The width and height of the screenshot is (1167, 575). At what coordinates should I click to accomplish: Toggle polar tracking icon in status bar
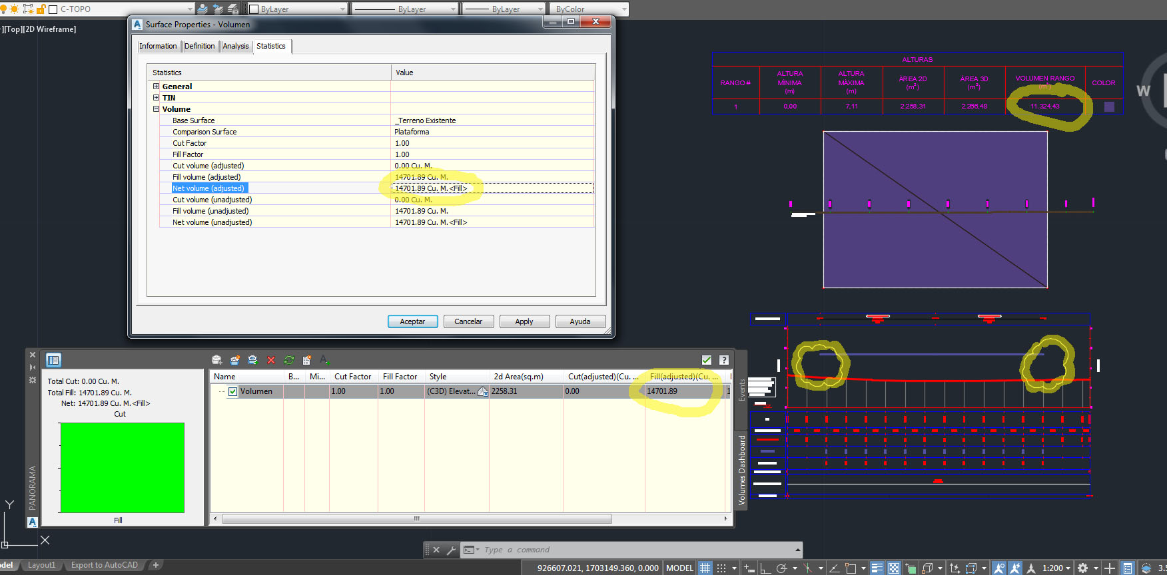point(781,568)
